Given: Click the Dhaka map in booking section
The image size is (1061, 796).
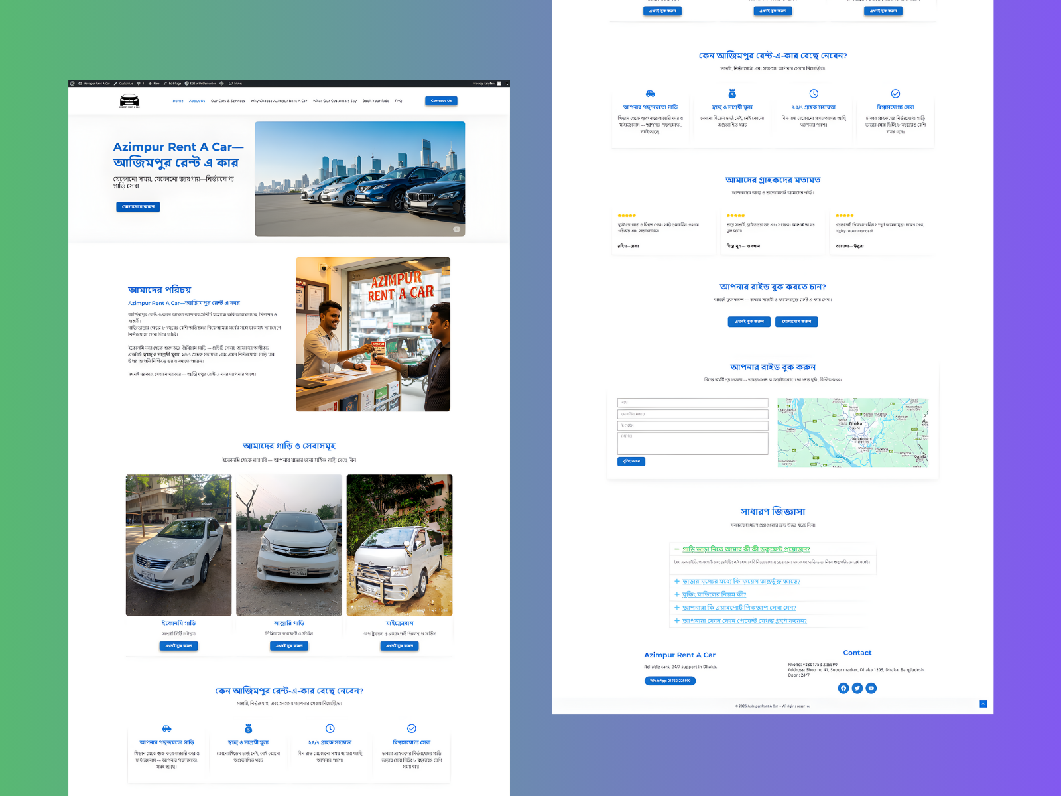Looking at the screenshot, I should point(852,432).
